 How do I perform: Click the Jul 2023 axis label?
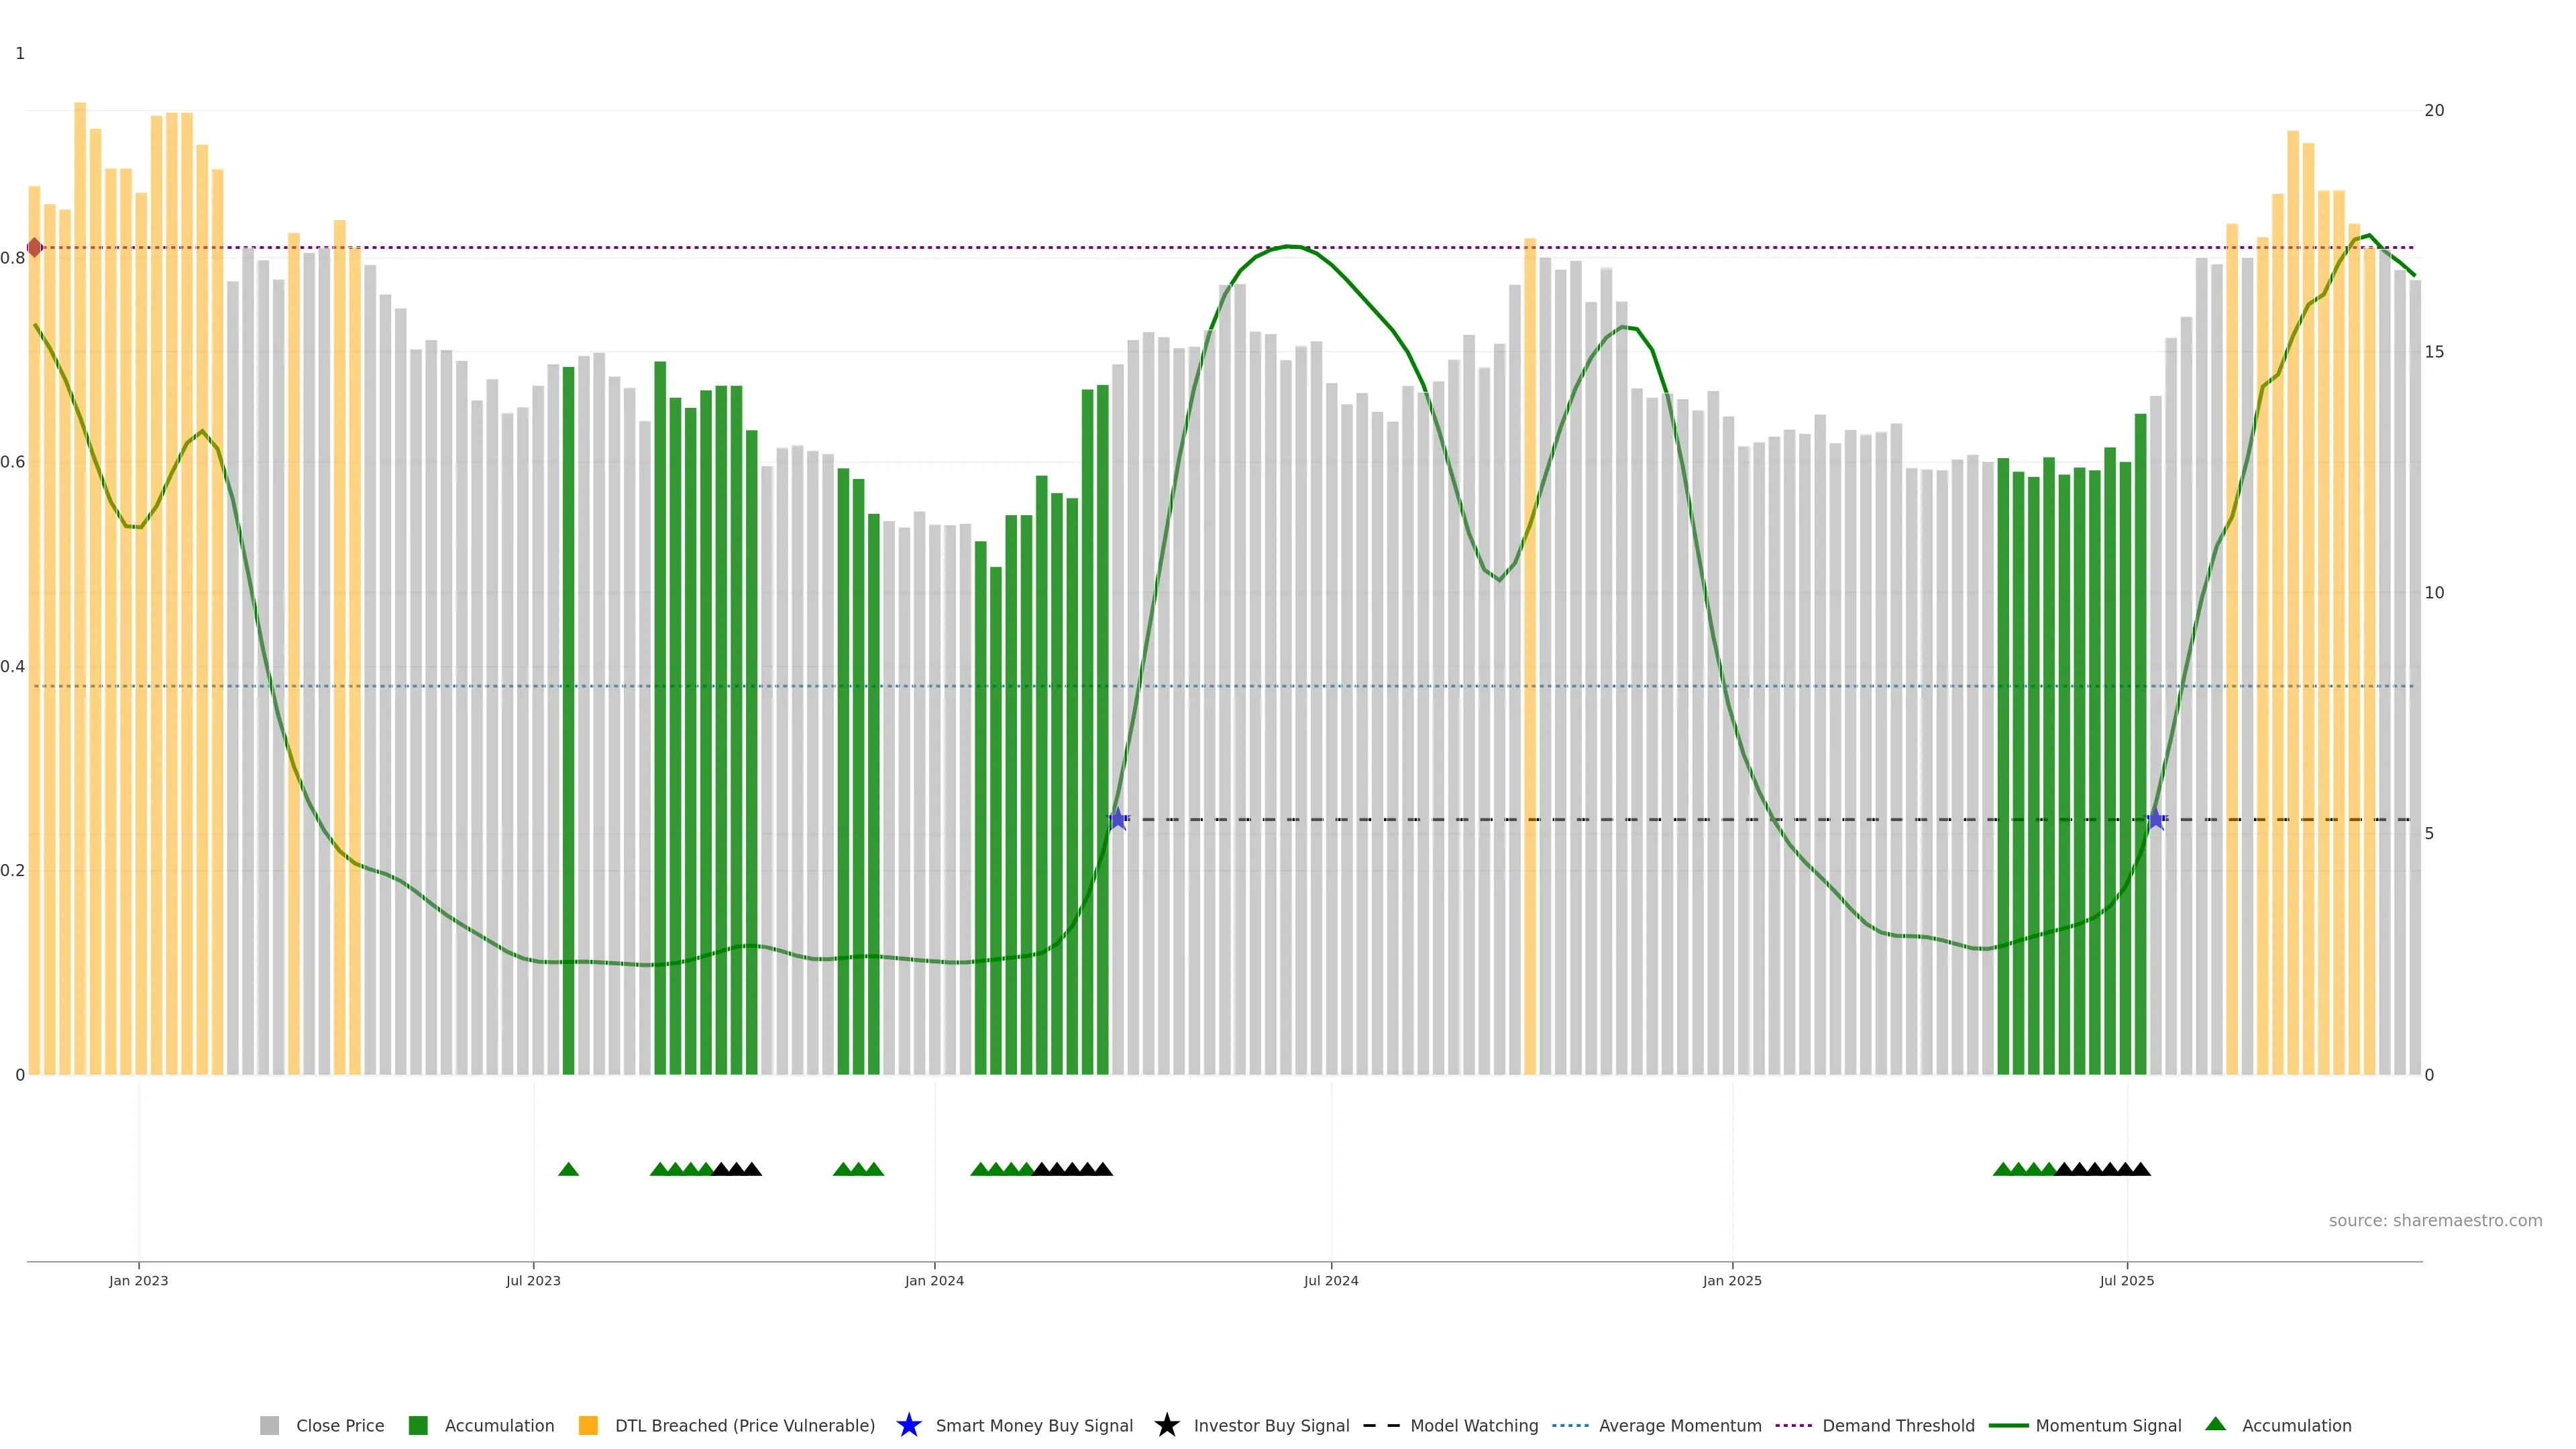533,1280
